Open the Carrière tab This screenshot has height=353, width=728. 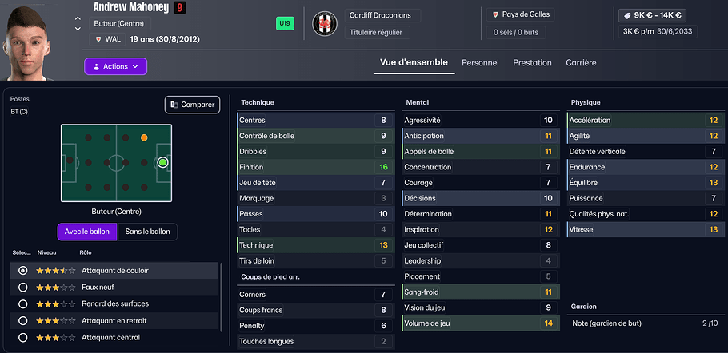pos(581,63)
